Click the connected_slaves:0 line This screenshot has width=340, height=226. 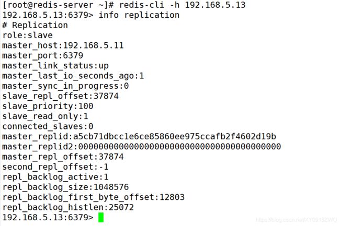48,126
